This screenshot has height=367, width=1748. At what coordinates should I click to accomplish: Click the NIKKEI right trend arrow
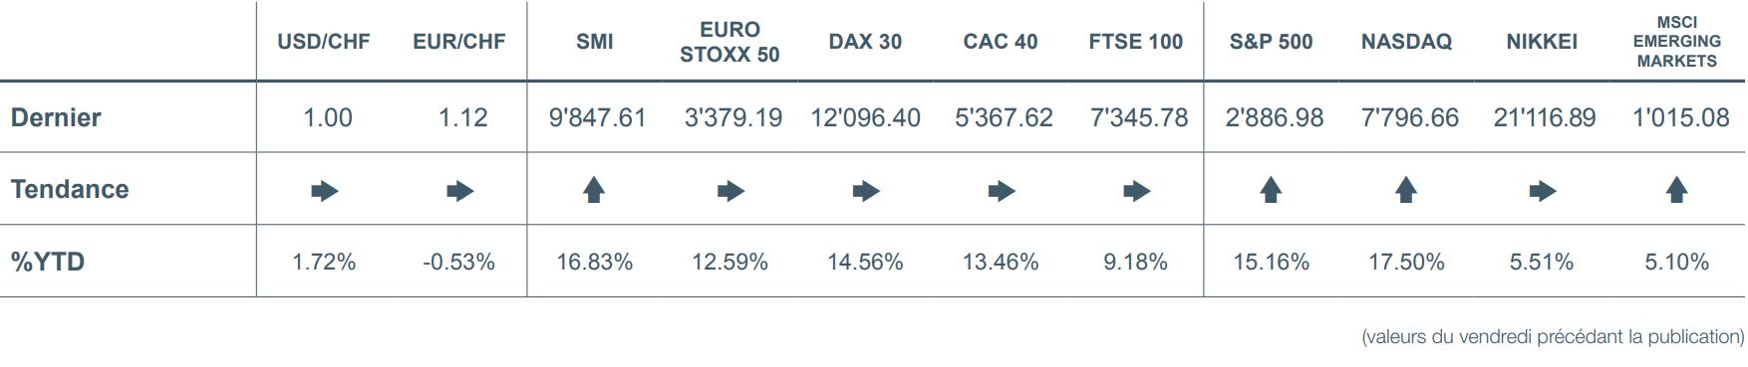pos(1542,191)
